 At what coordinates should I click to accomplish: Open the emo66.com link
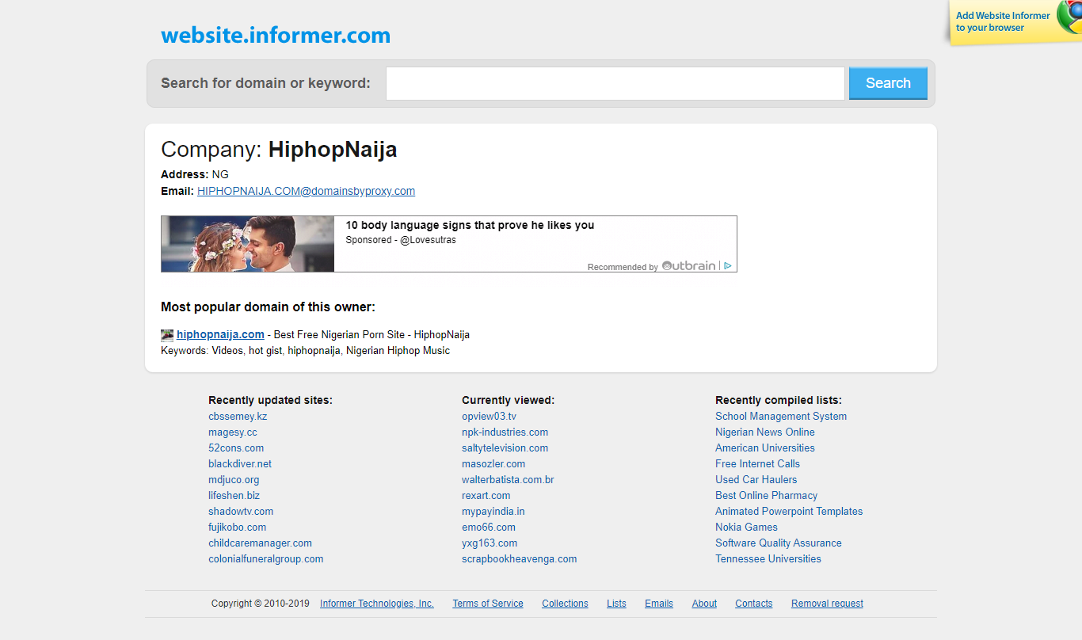[x=489, y=527]
